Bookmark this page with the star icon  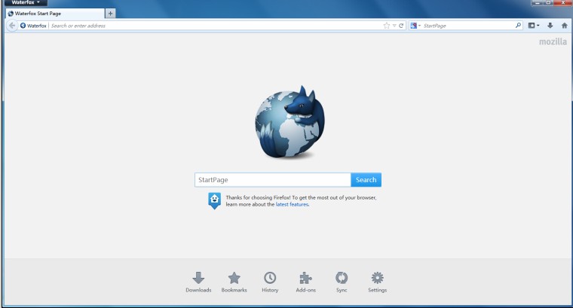[x=386, y=26]
